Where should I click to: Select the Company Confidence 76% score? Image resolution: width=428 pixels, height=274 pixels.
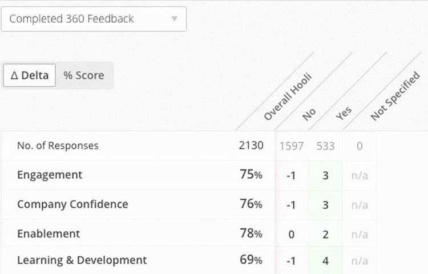(251, 204)
